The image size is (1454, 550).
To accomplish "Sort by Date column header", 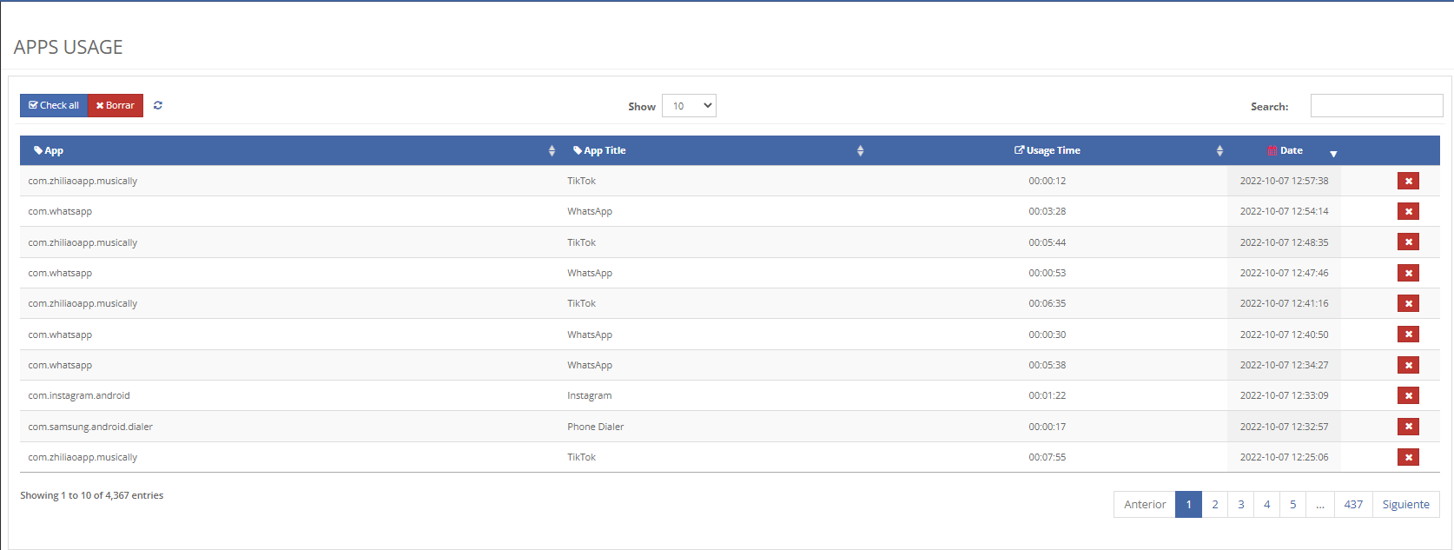I will pos(1291,150).
